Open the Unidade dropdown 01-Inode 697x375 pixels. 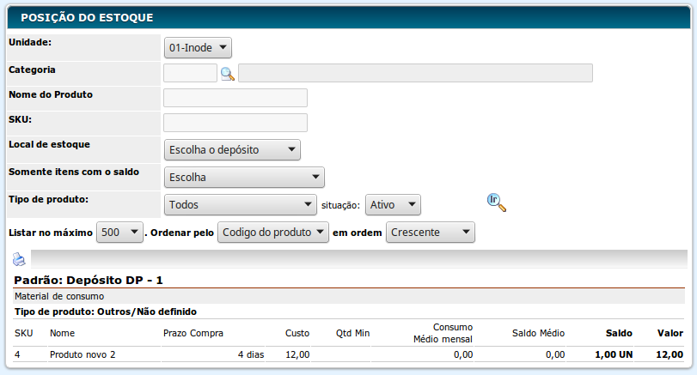pos(198,49)
